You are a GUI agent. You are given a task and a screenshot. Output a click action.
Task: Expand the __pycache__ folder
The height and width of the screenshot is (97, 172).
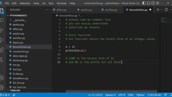20,20
